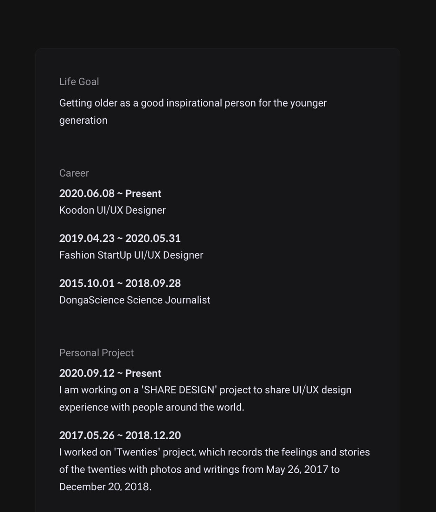436x512 pixels.
Task: Click the 2020.09.12 ~ Present date line
Action: point(110,373)
